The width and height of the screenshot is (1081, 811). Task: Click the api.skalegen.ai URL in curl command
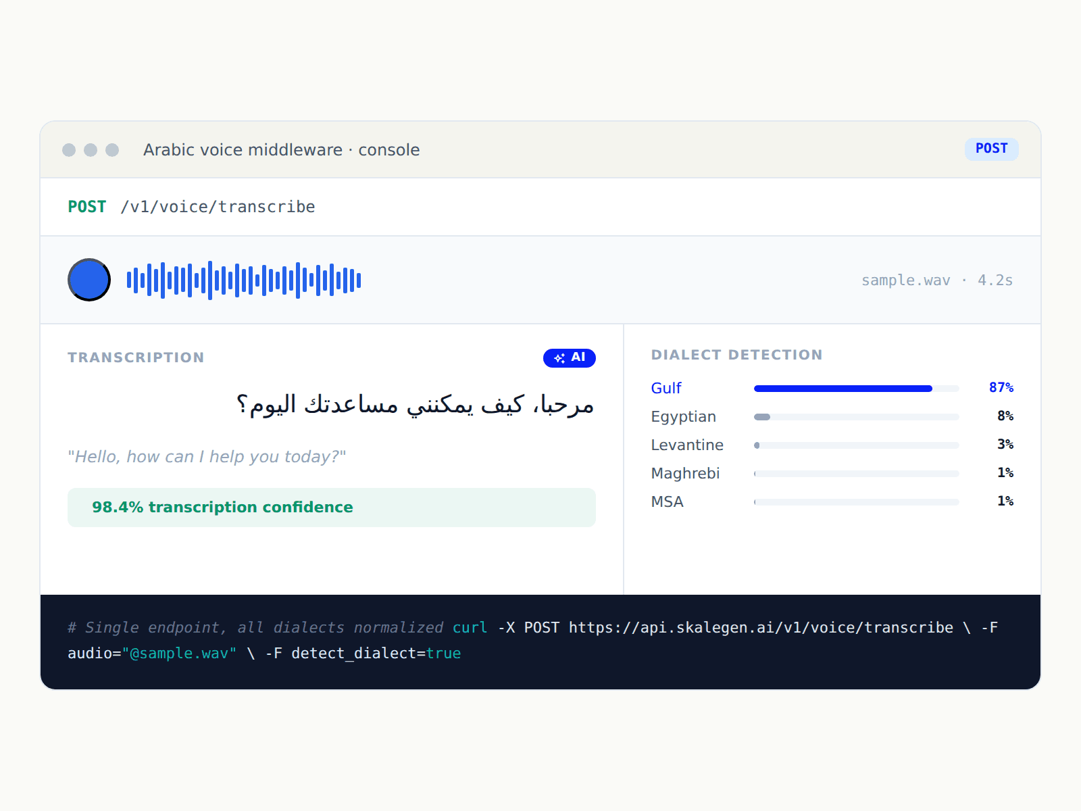pos(761,628)
